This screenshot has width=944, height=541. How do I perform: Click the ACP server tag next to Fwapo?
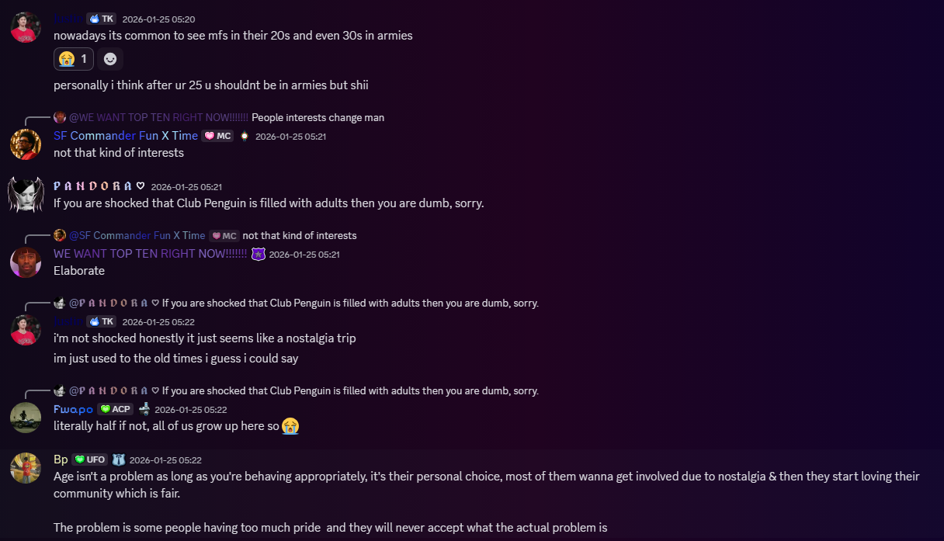click(x=116, y=409)
